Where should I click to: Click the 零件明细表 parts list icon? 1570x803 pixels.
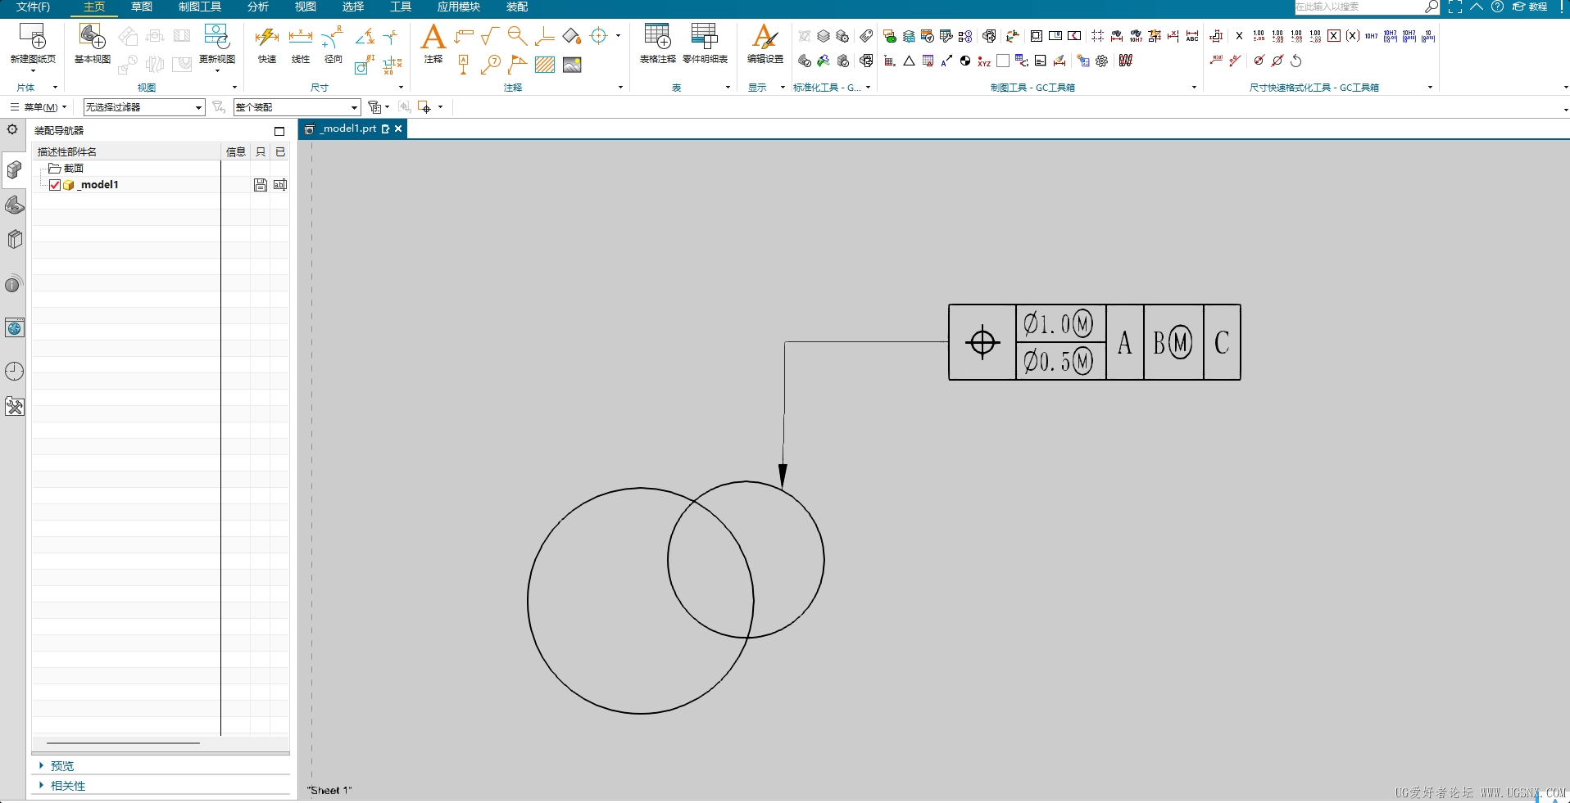click(x=705, y=38)
